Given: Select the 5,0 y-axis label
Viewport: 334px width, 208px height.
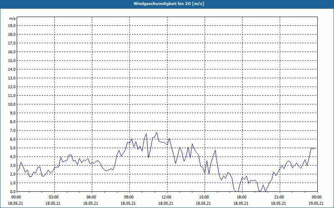Looking at the screenshot, I should pos(13,148).
